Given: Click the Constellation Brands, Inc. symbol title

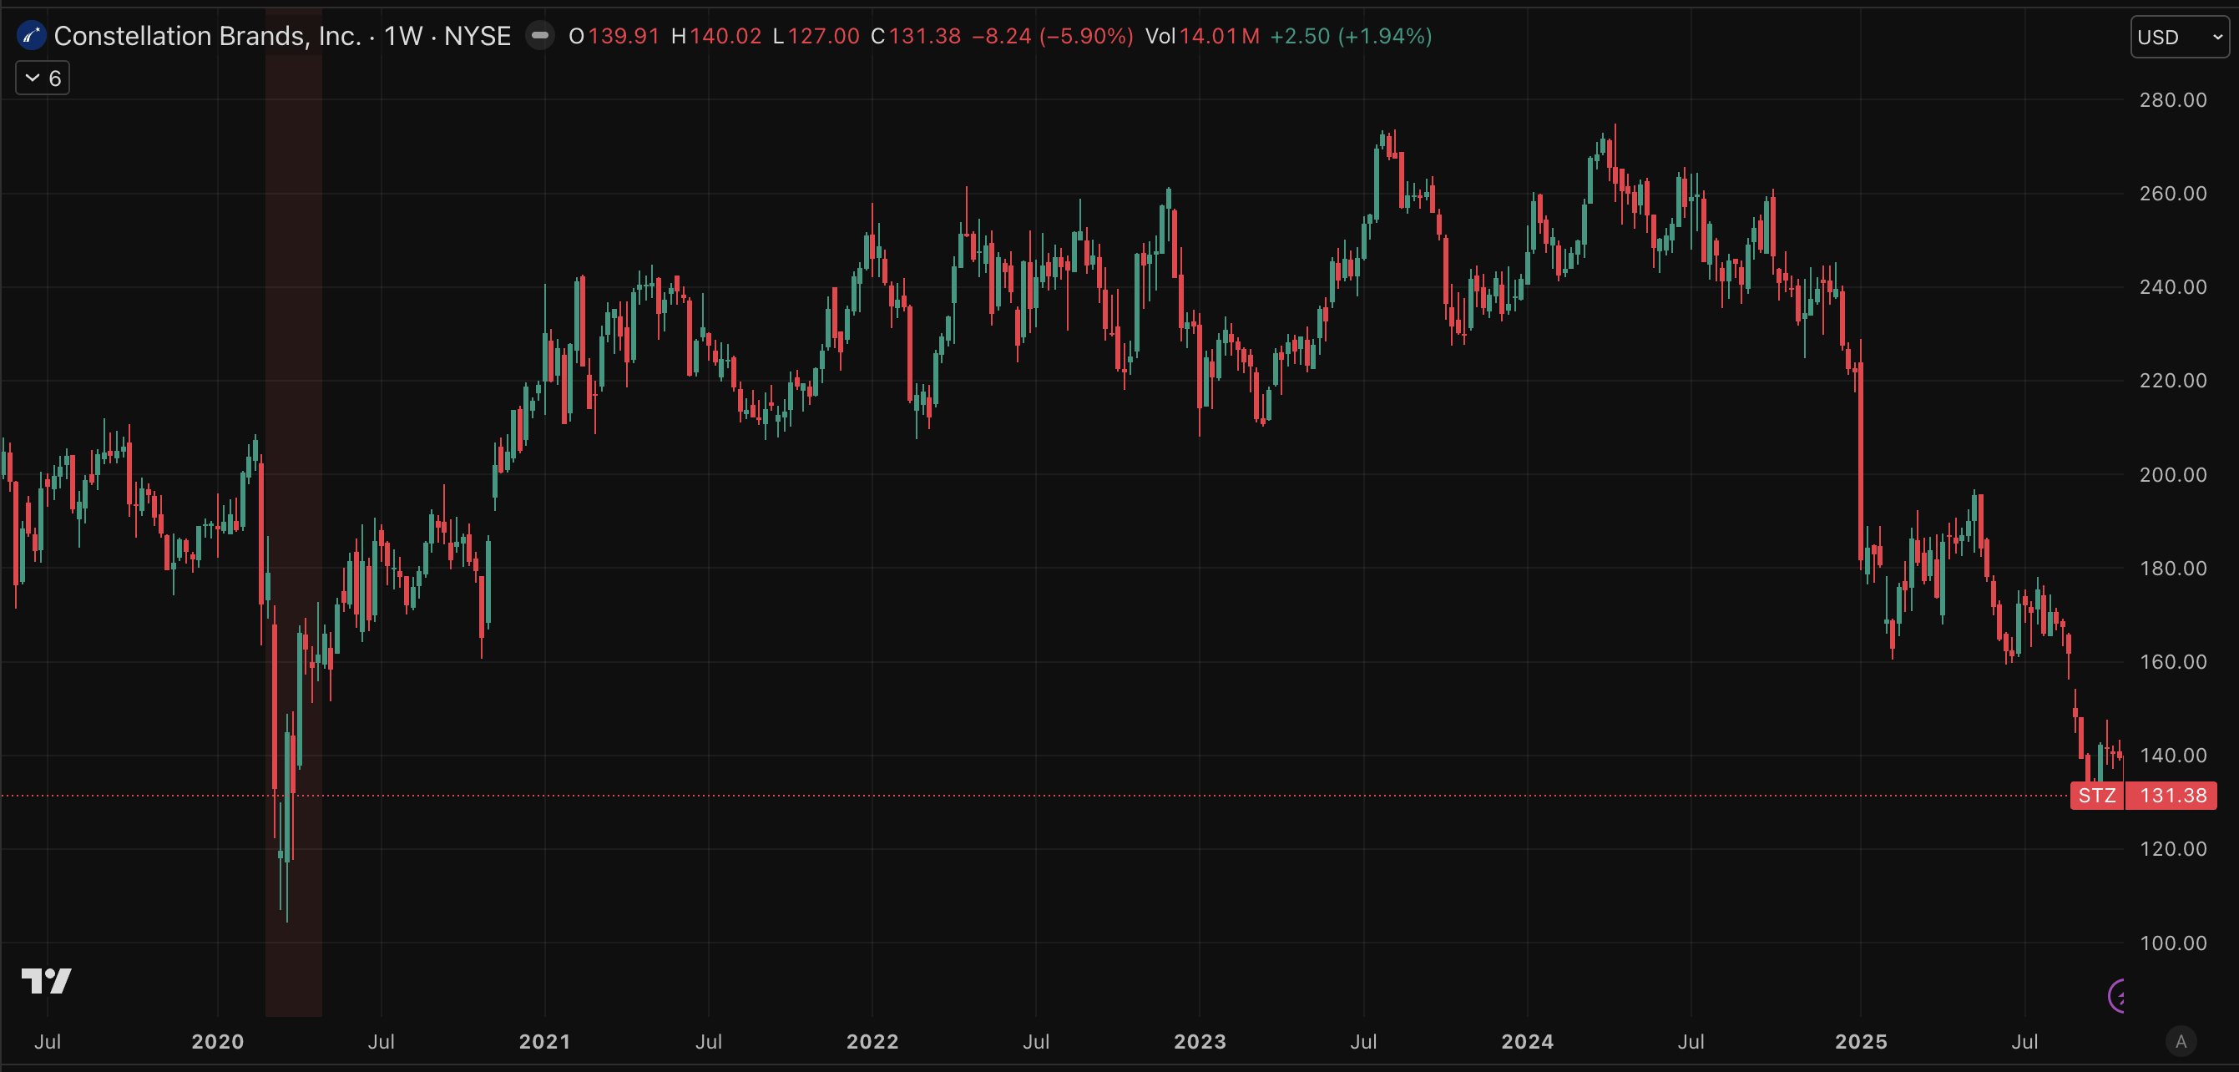Looking at the screenshot, I should click(207, 36).
